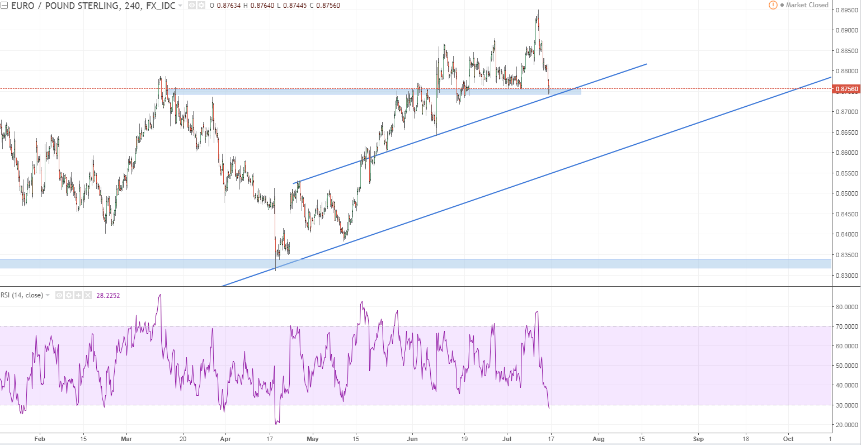This screenshot has width=861, height=445.
Task: Open settings gear for the main symbol
Action: [x=201, y=6]
